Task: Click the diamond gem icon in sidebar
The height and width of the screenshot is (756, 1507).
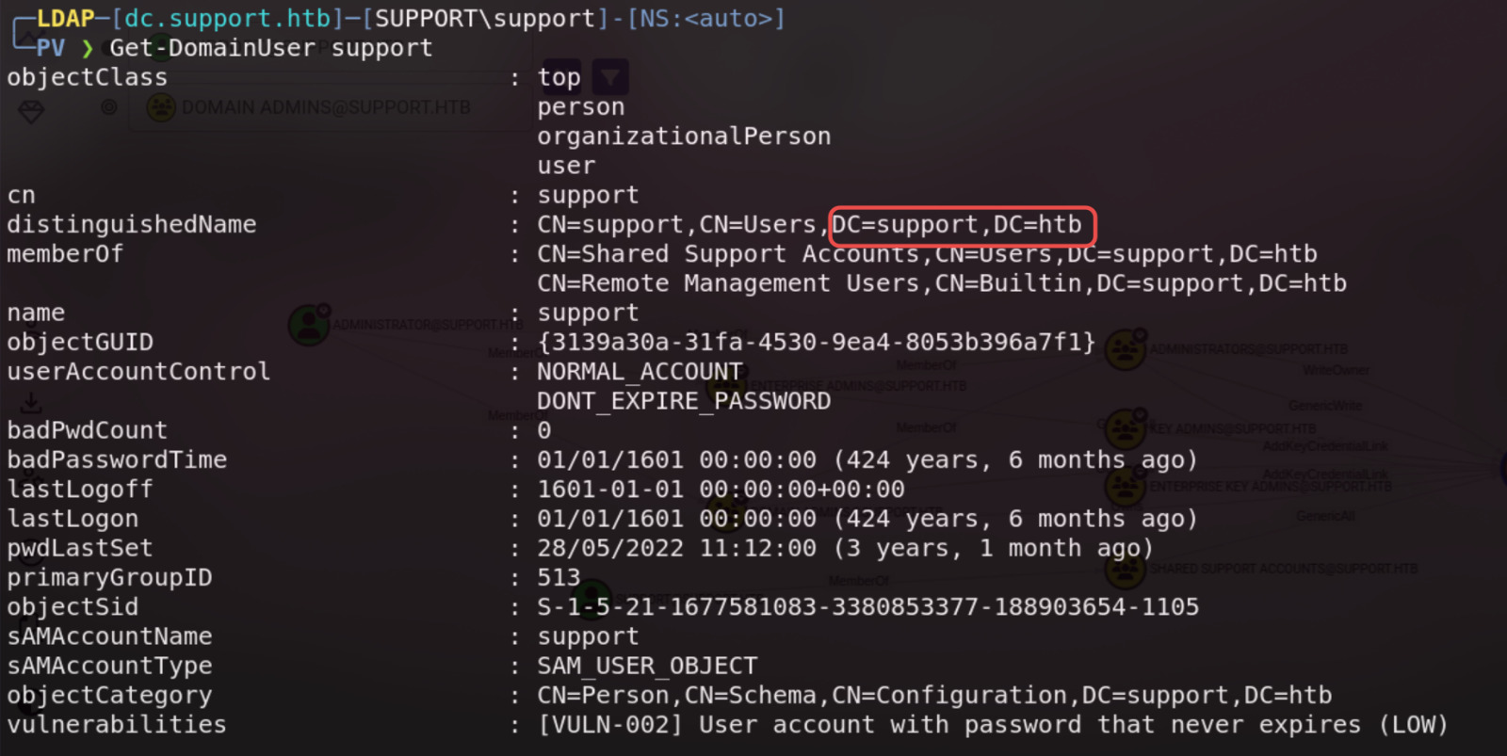Action: click(31, 113)
